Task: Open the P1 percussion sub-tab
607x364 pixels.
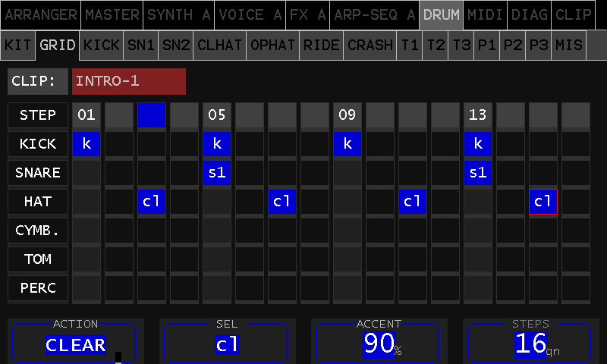Action: pos(487,45)
